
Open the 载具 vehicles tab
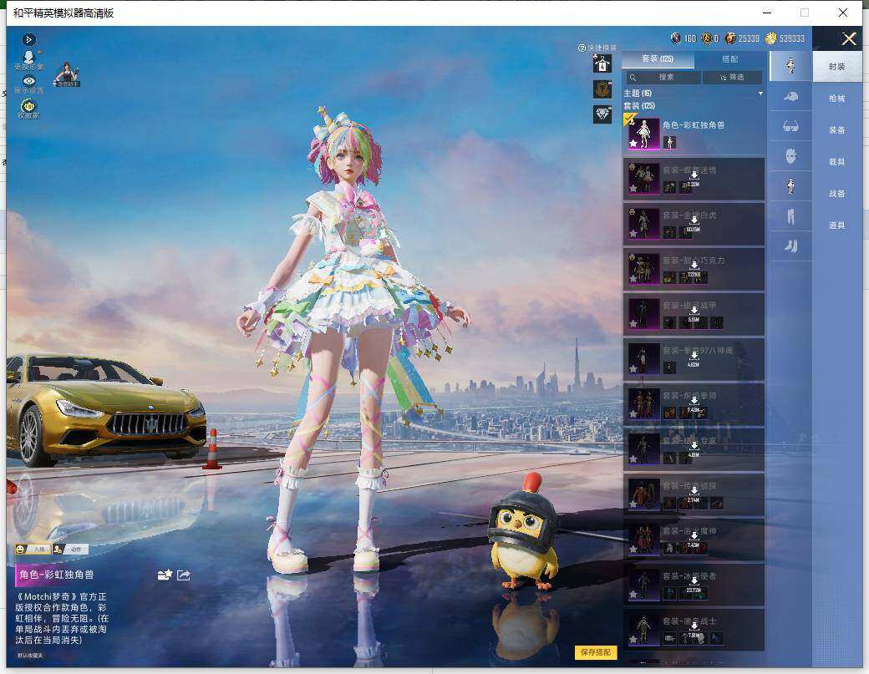837,162
